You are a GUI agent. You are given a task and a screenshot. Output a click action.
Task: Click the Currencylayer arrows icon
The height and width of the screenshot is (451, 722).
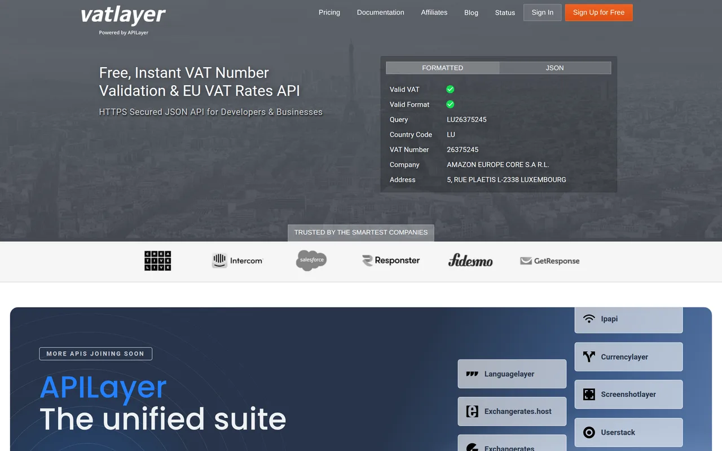(x=589, y=357)
